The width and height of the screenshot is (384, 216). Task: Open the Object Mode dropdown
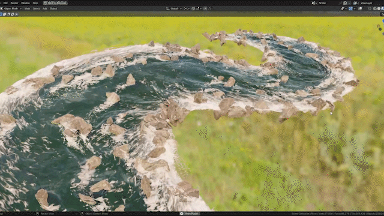pyautogui.click(x=11, y=8)
